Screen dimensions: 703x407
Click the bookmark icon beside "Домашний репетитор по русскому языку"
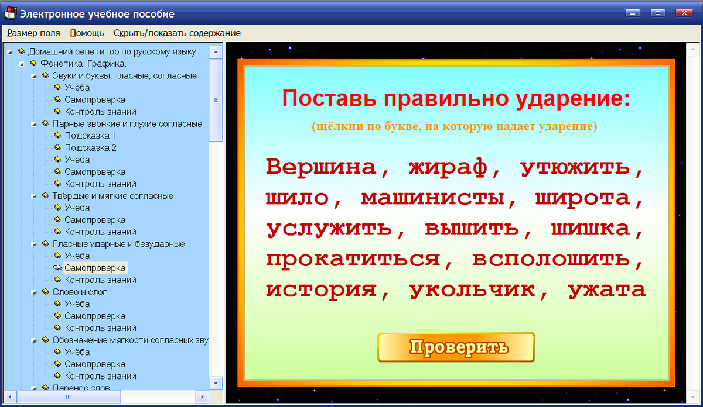(x=21, y=51)
